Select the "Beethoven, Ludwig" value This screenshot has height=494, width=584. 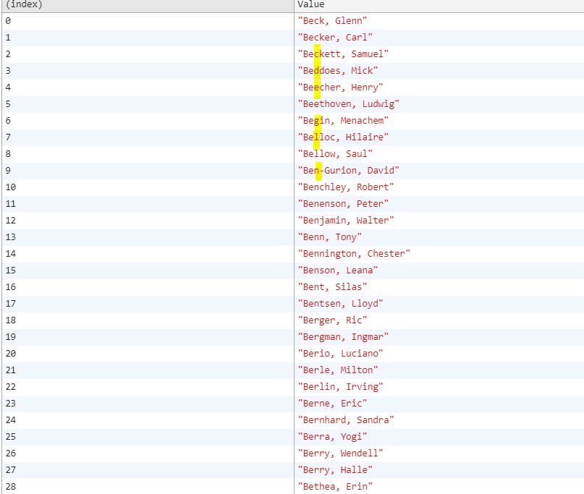349,104
